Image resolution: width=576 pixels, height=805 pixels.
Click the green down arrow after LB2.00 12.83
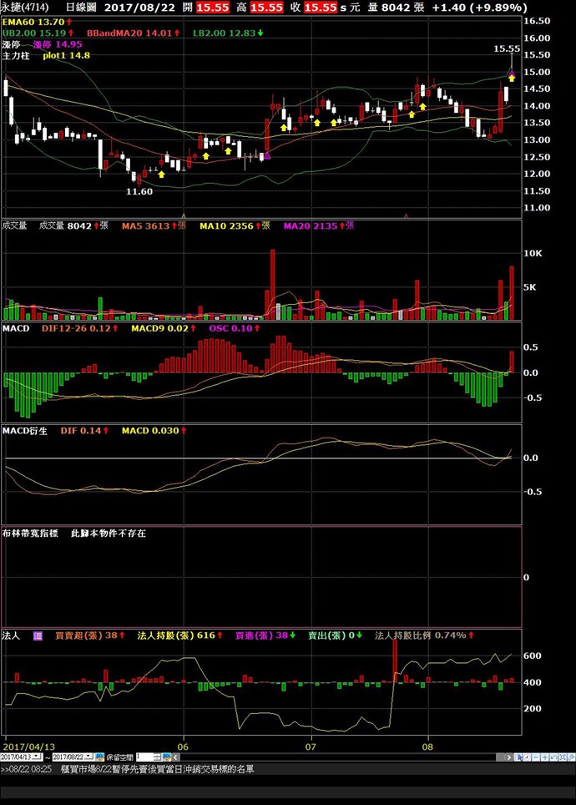pos(260,33)
